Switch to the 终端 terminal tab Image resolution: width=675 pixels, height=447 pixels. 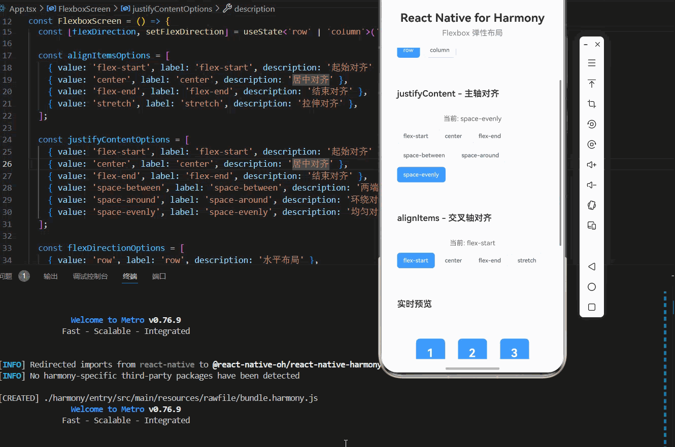click(130, 276)
